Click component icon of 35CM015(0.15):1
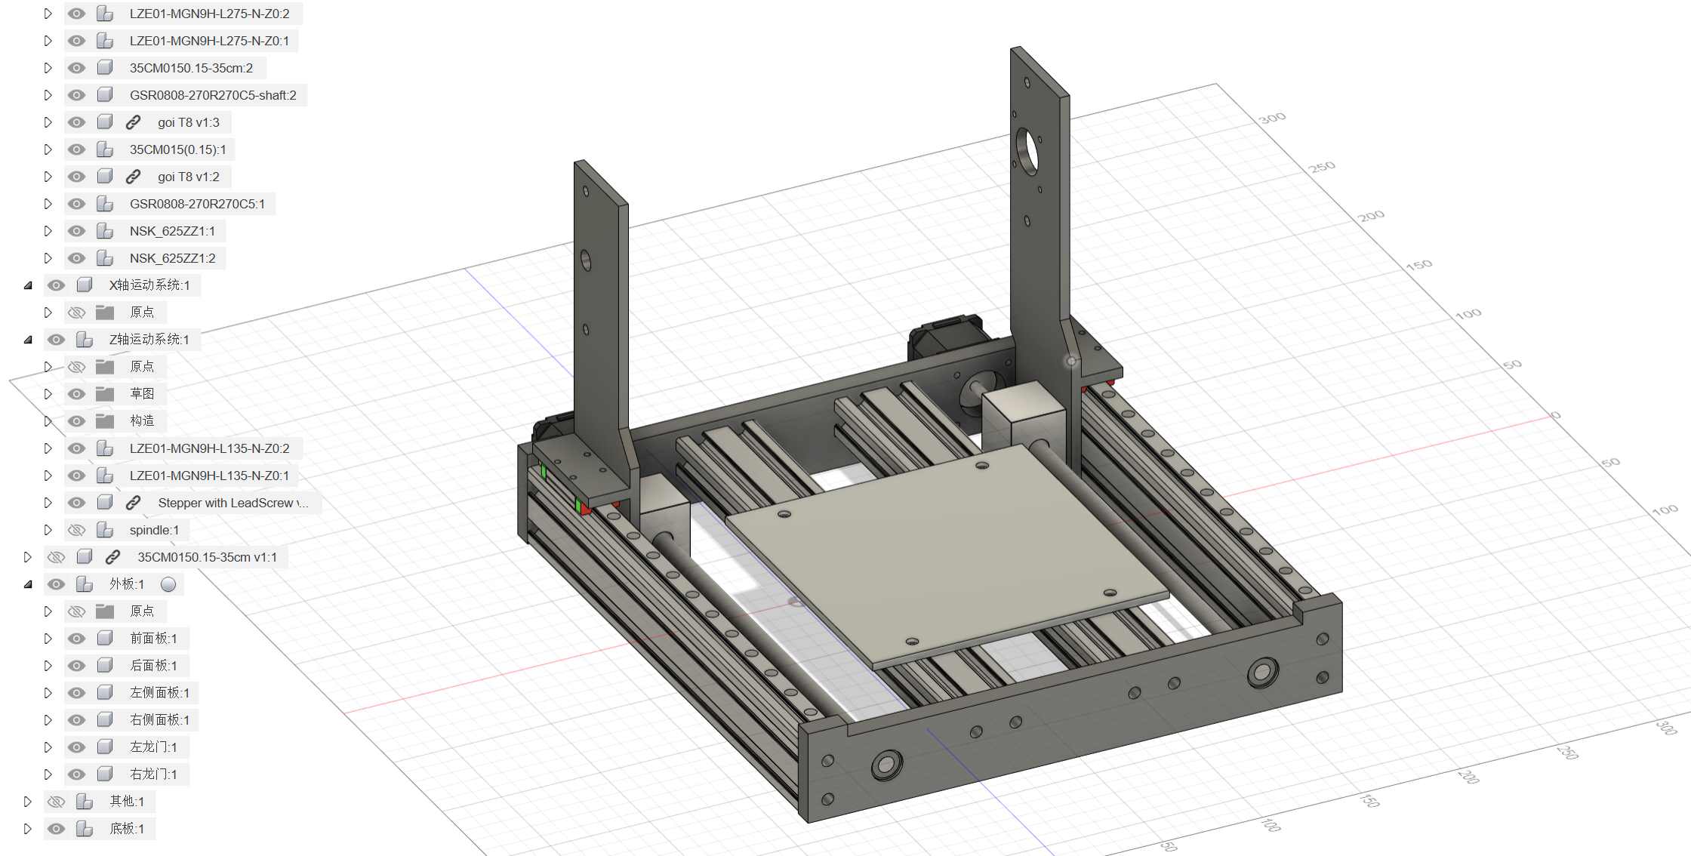Image resolution: width=1691 pixels, height=856 pixels. 105,149
